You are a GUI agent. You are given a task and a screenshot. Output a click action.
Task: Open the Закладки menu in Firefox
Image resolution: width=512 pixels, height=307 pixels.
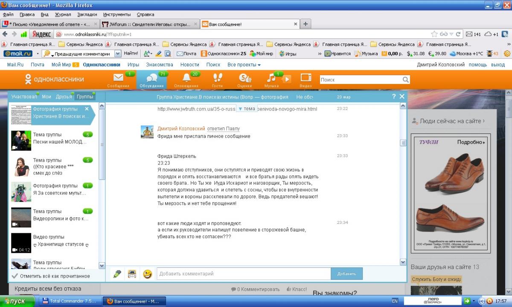(87, 14)
